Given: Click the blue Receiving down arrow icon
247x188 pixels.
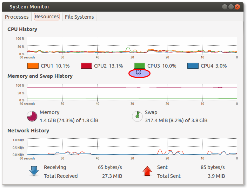Looking at the screenshot, I should (34, 171).
